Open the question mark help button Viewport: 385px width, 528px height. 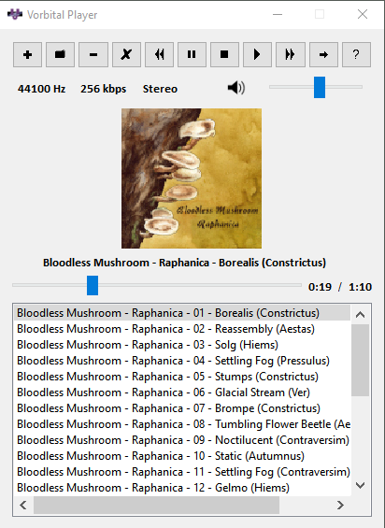click(x=356, y=54)
